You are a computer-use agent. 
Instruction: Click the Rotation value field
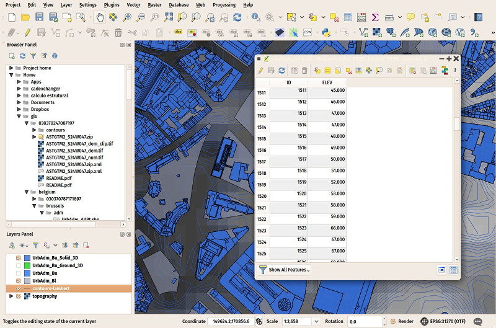pyautogui.click(x=365, y=321)
